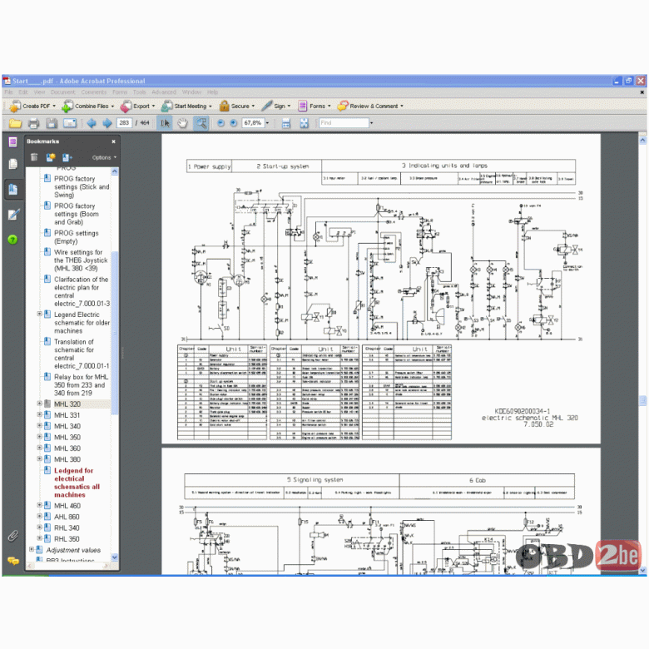
Task: Open the Forms dropdown
Action: 315,106
